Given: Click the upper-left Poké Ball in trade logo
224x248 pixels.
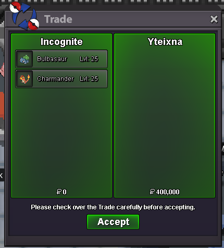Looking at the screenshot, I should point(15,7).
